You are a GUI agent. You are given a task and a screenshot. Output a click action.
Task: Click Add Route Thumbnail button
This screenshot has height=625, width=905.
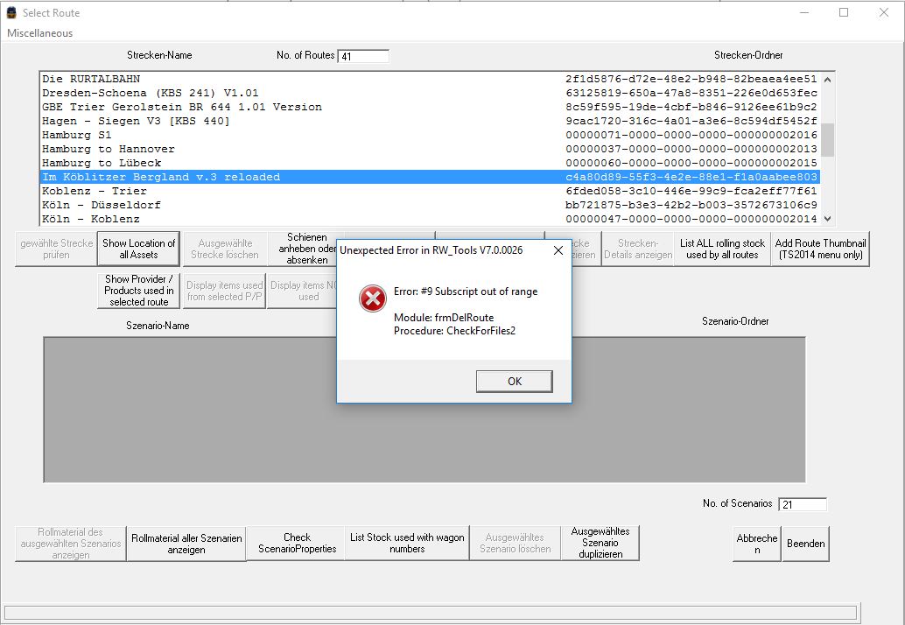point(820,249)
